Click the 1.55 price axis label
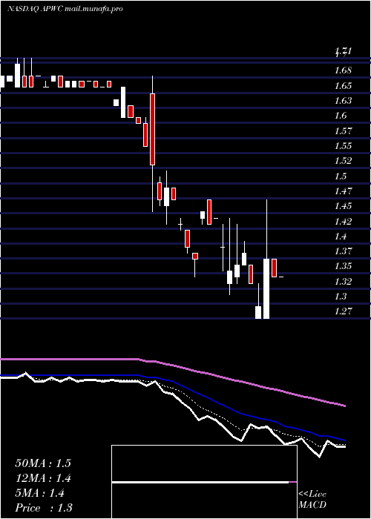 [x=343, y=146]
